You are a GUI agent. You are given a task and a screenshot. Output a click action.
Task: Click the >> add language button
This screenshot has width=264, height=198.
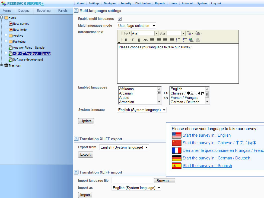[166, 93]
